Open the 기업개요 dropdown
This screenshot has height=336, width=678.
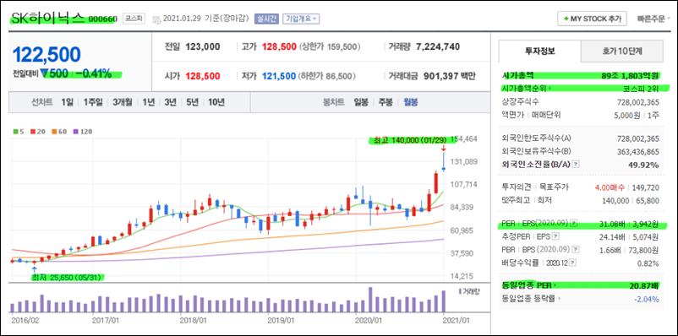coord(301,19)
